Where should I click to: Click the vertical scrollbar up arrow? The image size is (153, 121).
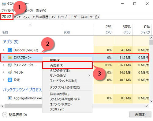[x=151, y=38]
